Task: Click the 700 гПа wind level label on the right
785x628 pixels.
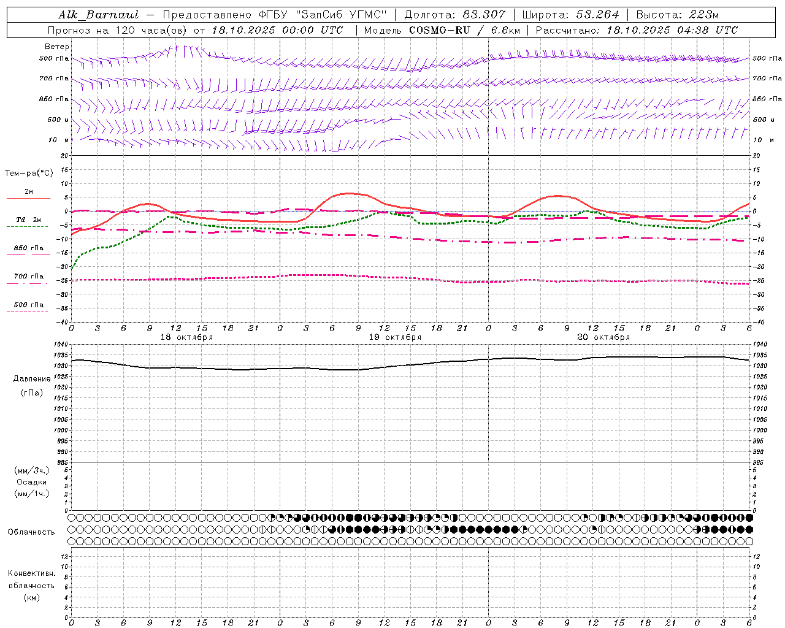Action: tap(767, 78)
